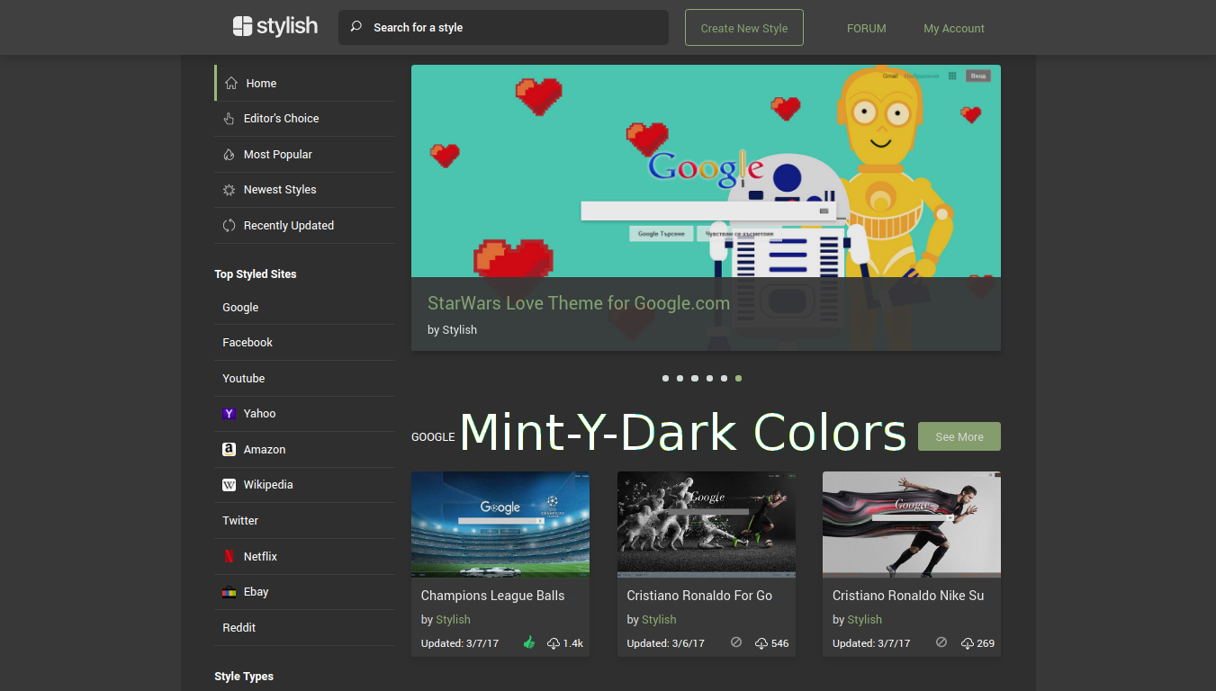Open My Account
Image resolution: width=1216 pixels, height=691 pixels.
pos(954,28)
